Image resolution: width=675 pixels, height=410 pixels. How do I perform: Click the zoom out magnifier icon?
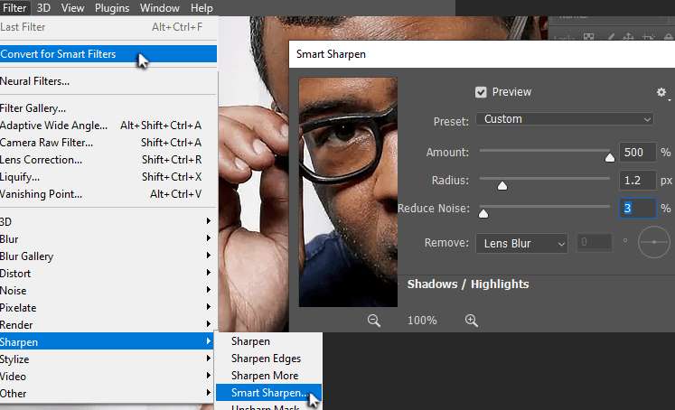coord(374,320)
